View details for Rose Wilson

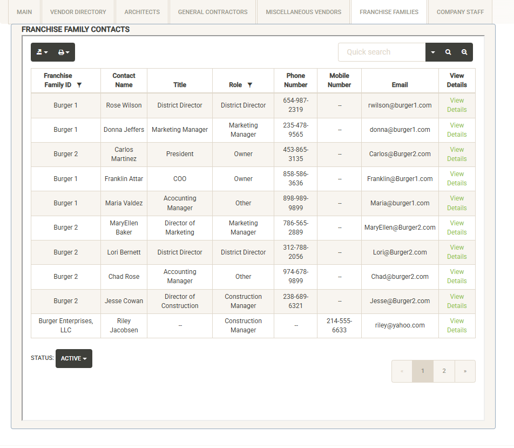[457, 105]
